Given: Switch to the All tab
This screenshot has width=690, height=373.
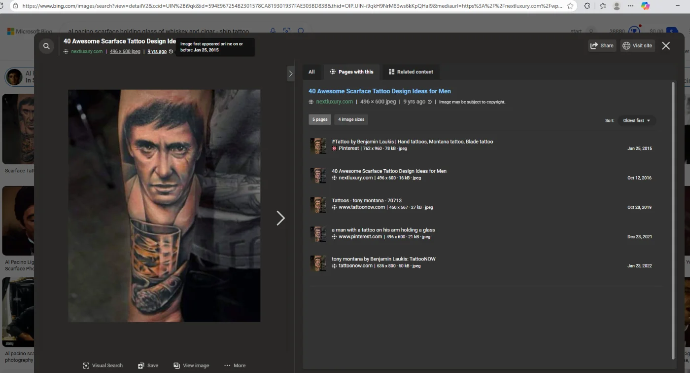Looking at the screenshot, I should (x=311, y=72).
